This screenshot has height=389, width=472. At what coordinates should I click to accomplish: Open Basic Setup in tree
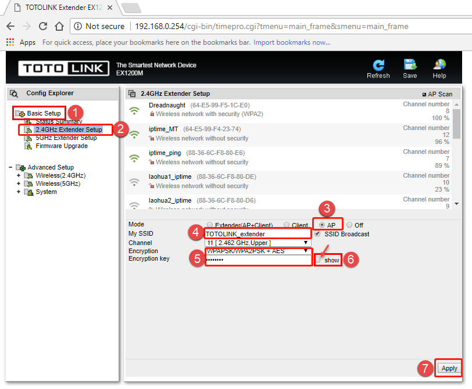(44, 113)
